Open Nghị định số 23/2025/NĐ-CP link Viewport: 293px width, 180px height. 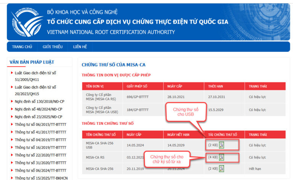tap(39, 117)
